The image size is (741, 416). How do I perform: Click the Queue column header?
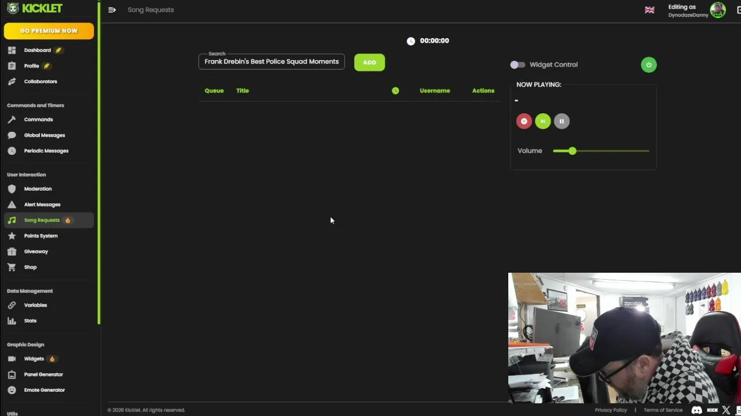214,91
